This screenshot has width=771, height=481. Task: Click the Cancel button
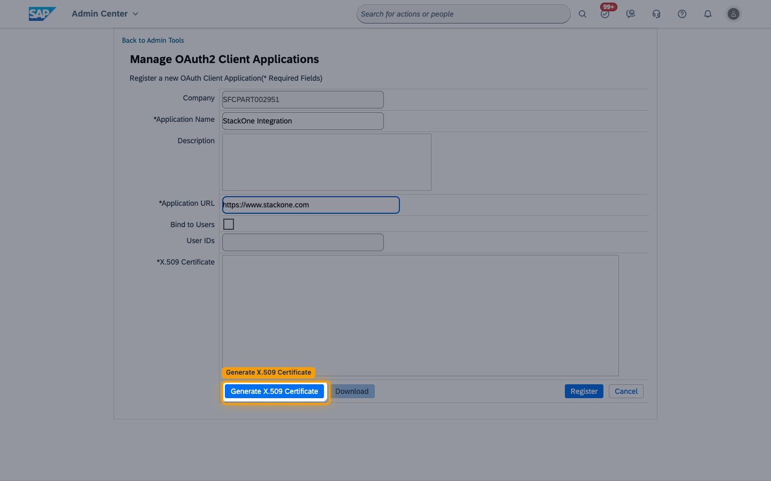[x=626, y=391]
